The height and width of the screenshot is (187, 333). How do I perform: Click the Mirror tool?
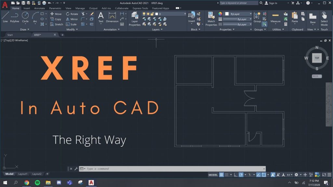[x=72, y=19]
